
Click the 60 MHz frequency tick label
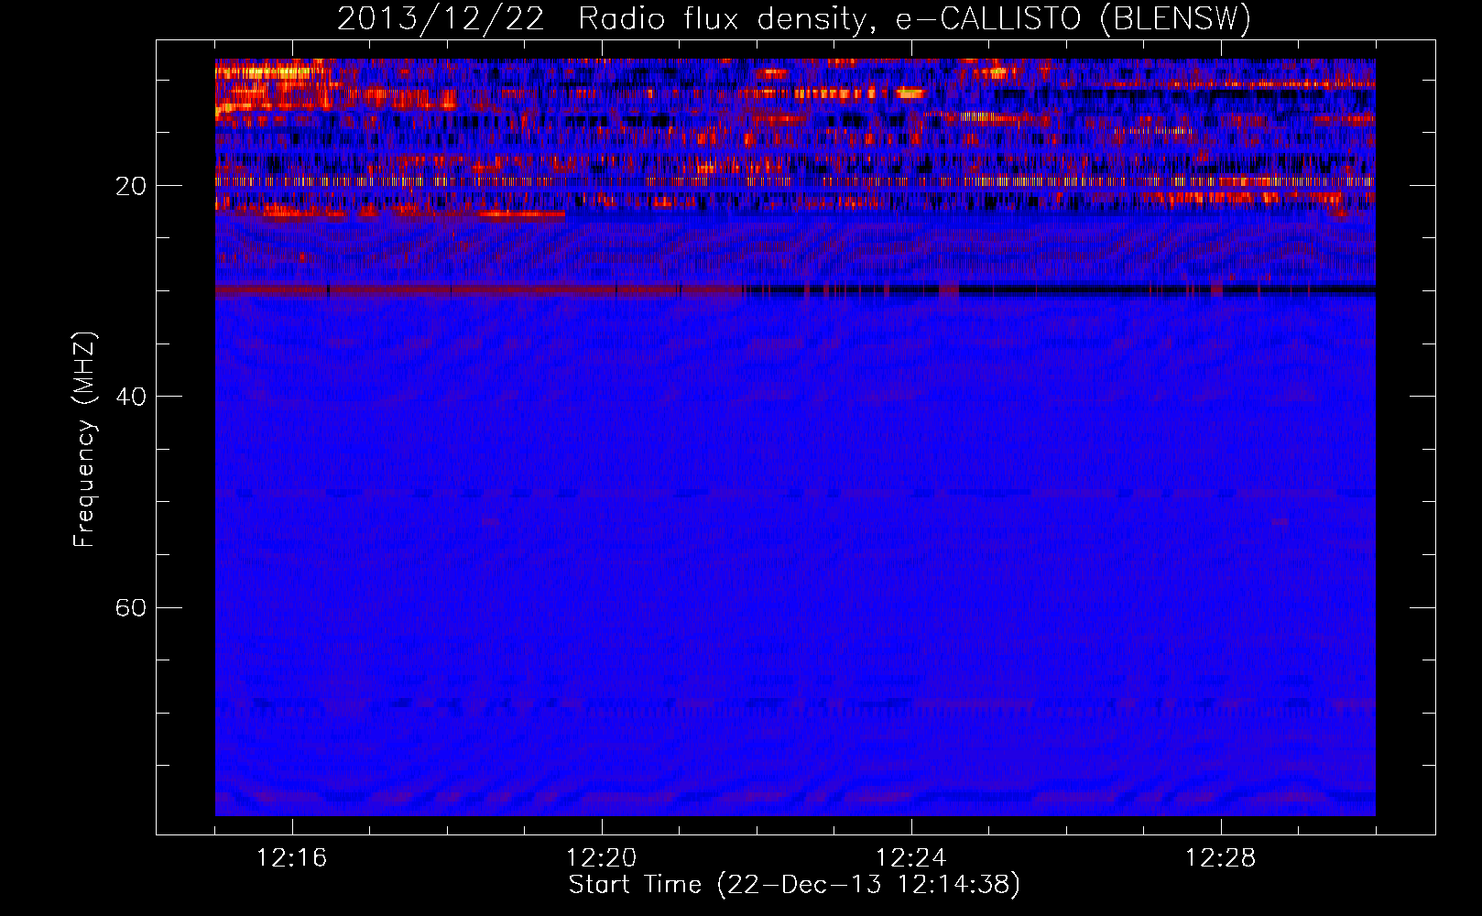(x=131, y=607)
